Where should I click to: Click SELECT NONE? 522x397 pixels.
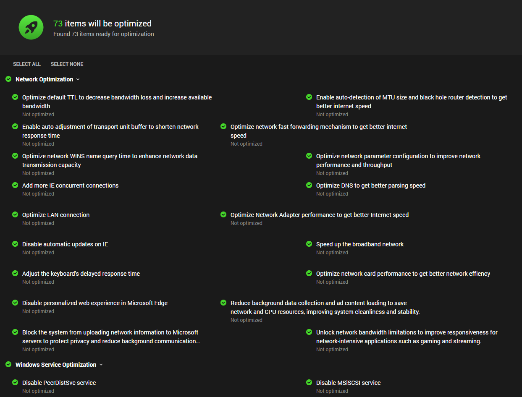tap(67, 64)
